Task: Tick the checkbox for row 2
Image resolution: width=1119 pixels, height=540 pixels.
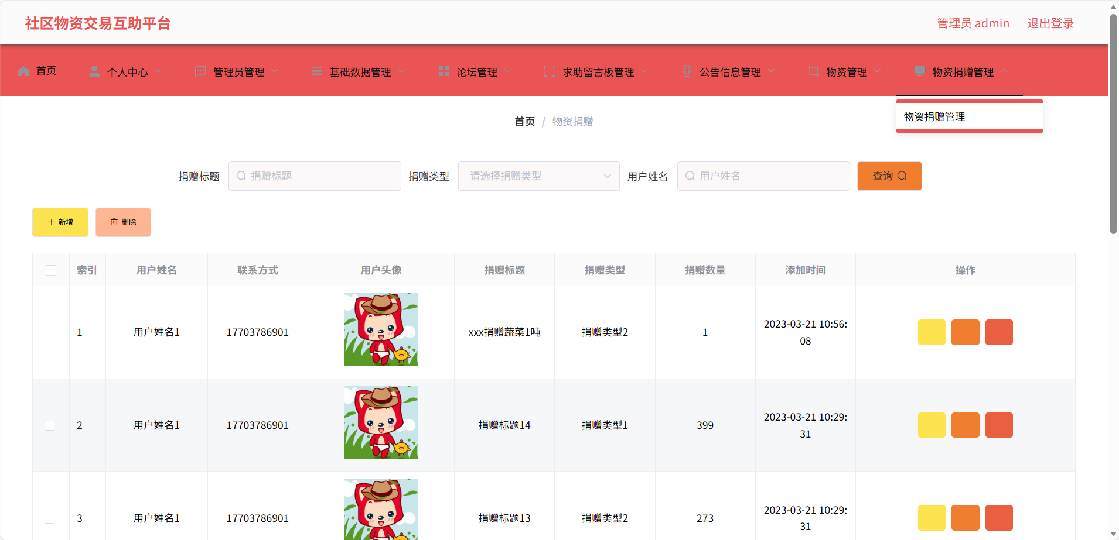Action: coord(50,426)
